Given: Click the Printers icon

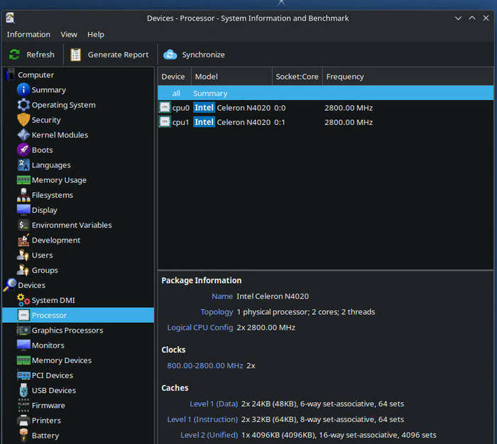Looking at the screenshot, I should 23,421.
